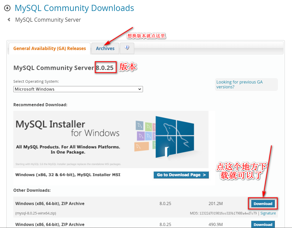292x228 pixels.
Task: Select General Availability (GA) Releases tab
Action: coord(49,49)
